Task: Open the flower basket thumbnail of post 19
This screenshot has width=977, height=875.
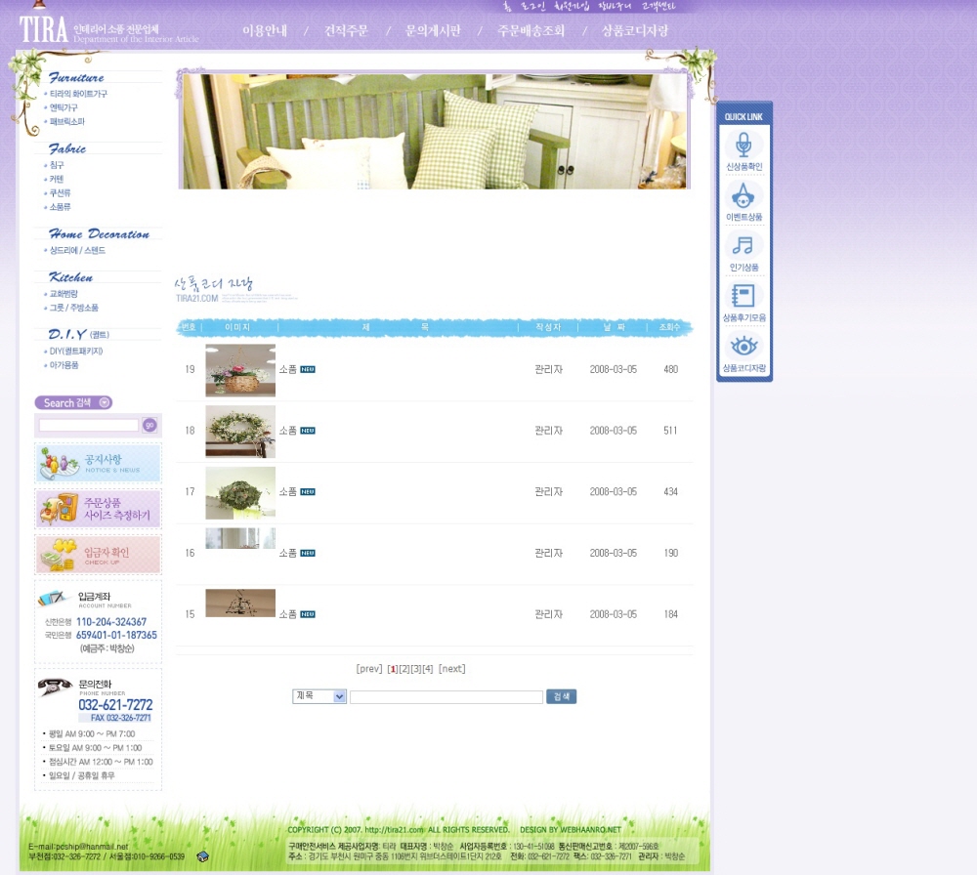Action: click(x=240, y=370)
